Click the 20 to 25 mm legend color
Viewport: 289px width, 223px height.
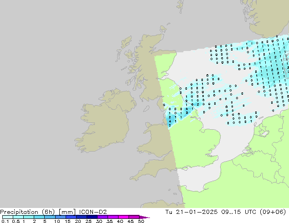(x=81, y=217)
